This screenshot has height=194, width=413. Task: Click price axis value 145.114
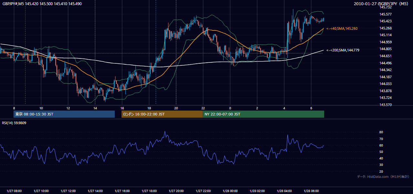click(x=385, y=35)
